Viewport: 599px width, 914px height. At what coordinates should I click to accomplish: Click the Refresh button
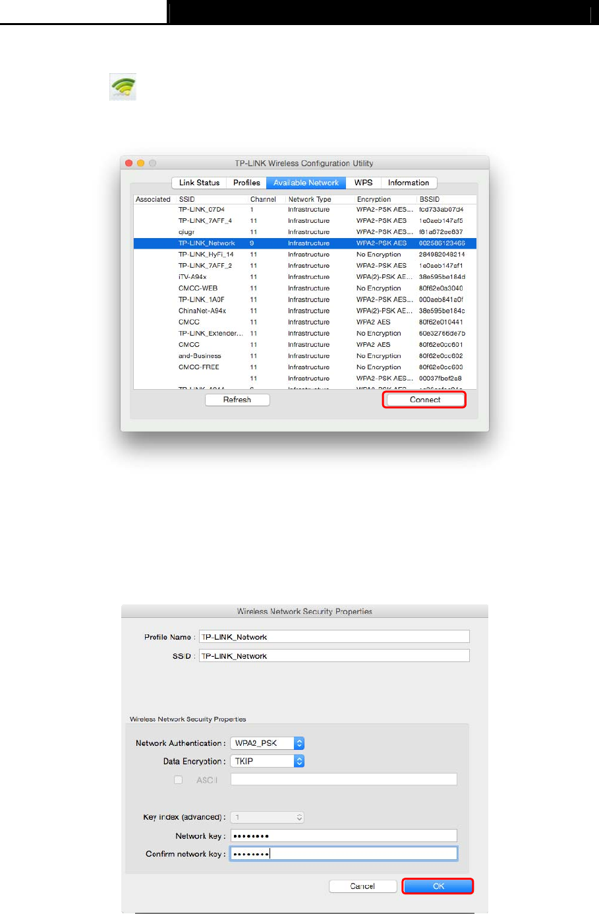pyautogui.click(x=237, y=400)
